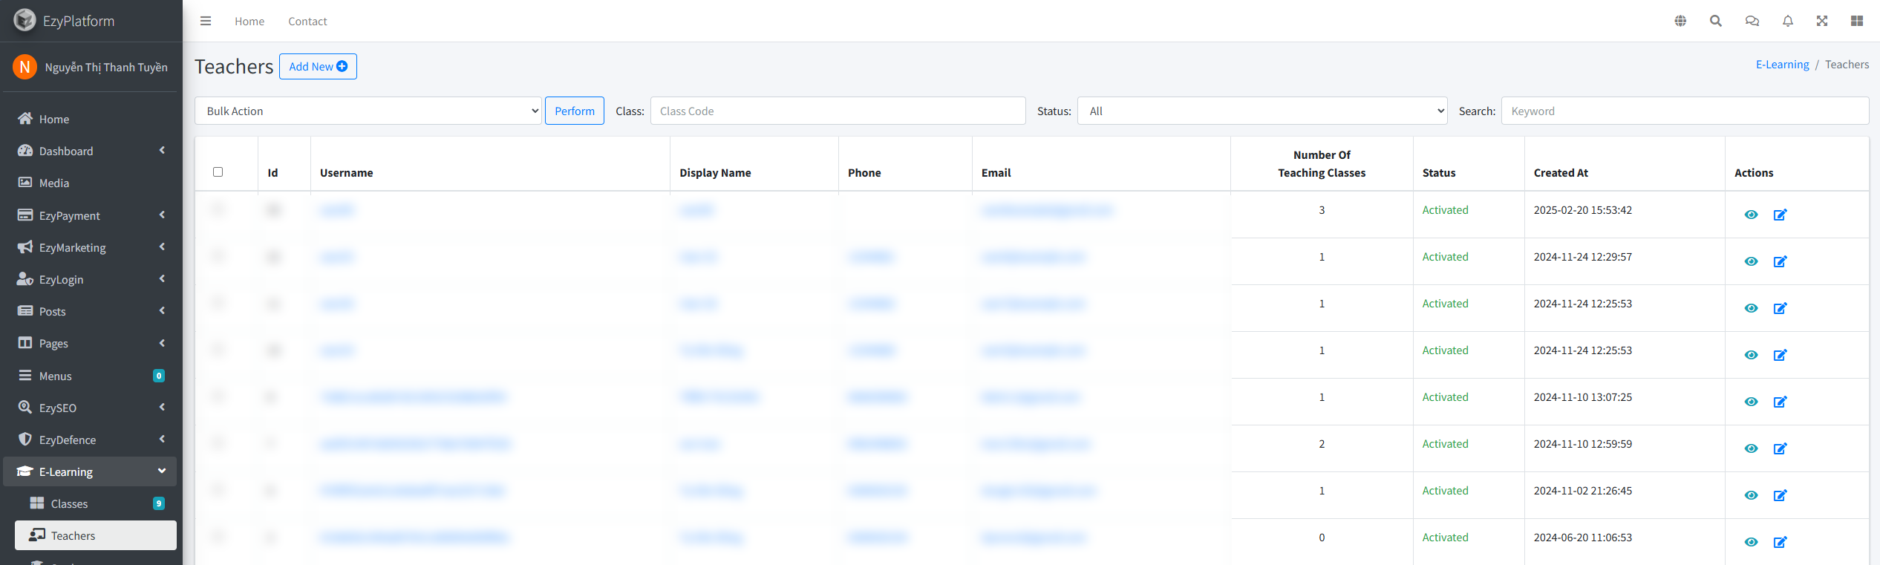The height and width of the screenshot is (565, 1880).
Task: Focus the Class Code input field
Action: pos(838,111)
